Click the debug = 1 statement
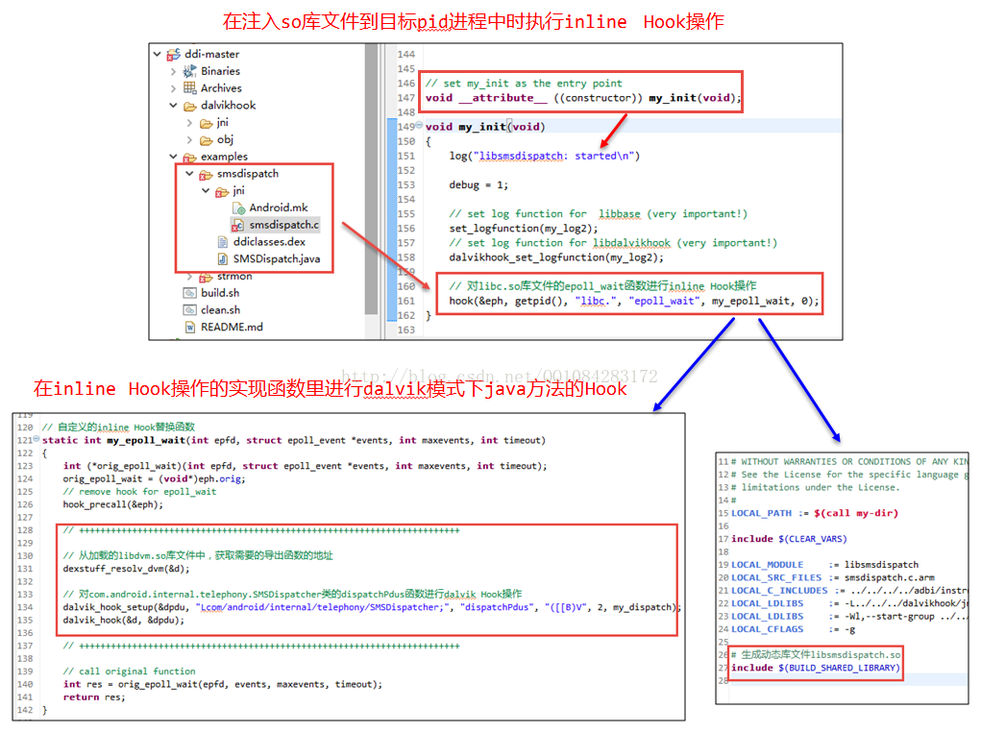The height and width of the screenshot is (733, 981). coord(478,184)
